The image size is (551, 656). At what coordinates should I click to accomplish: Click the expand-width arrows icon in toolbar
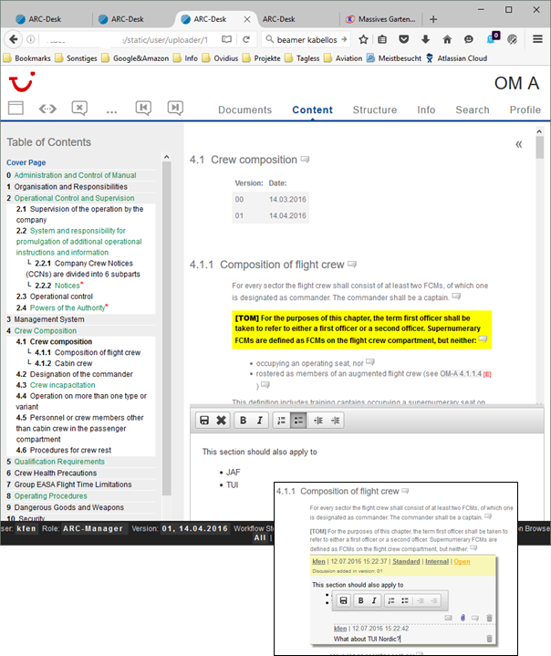[47, 109]
